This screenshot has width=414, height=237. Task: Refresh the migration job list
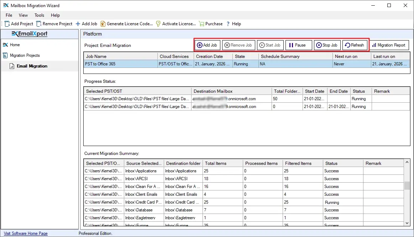click(x=355, y=45)
